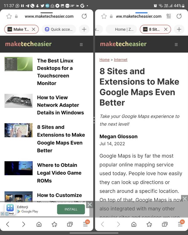Open hamburger site menu in right window

(x=176, y=45)
